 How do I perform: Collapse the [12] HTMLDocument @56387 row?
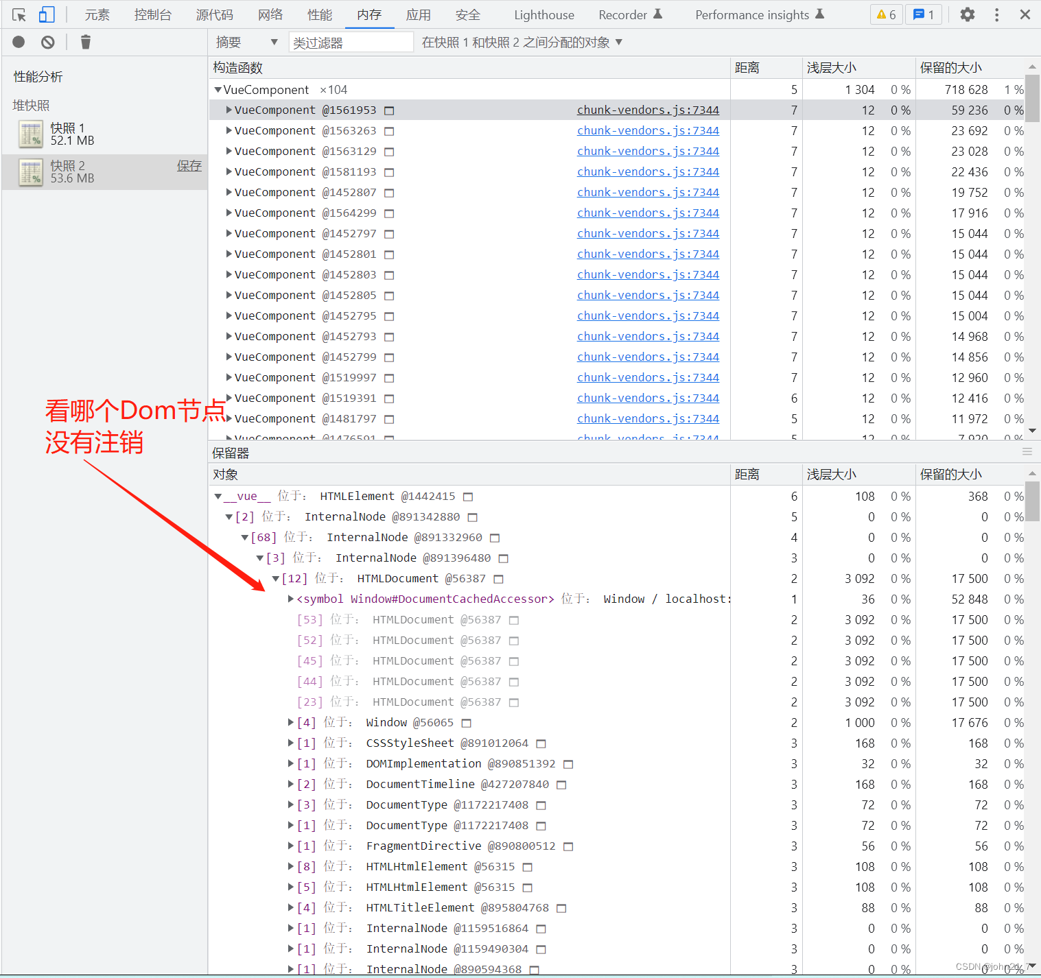click(x=275, y=579)
